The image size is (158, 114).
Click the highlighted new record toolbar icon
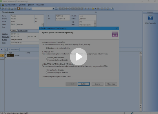tap(19, 8)
